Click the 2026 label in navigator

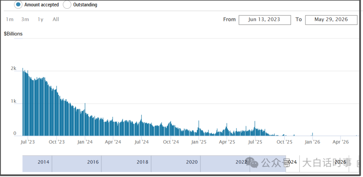point(340,162)
